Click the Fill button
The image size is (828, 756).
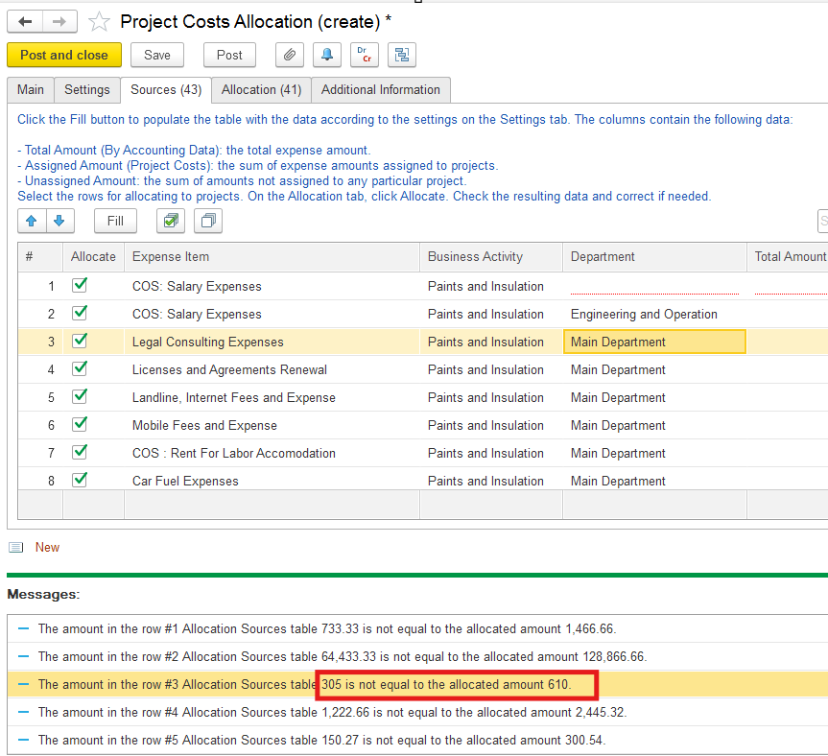point(115,221)
